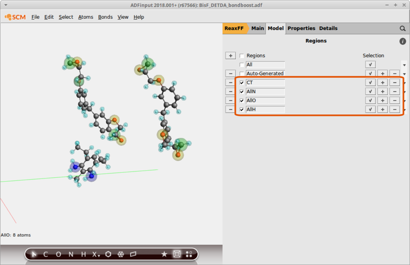This screenshot has height=265, width=410.
Task: Select atoms in CT region checkmark
Action: 370,83
